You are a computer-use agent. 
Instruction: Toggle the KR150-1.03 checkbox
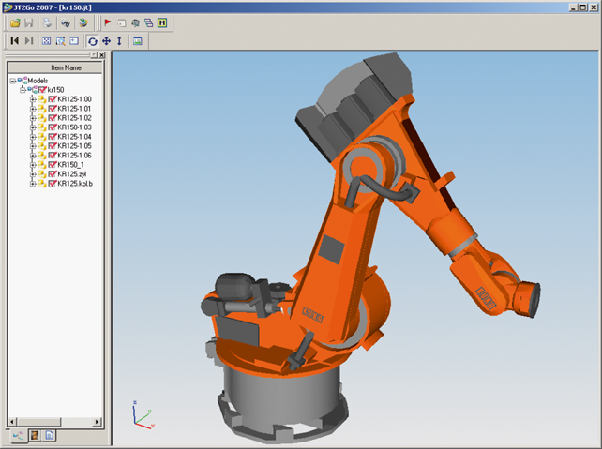[x=53, y=127]
